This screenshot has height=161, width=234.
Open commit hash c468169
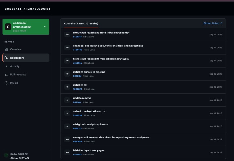click(x=78, y=50)
